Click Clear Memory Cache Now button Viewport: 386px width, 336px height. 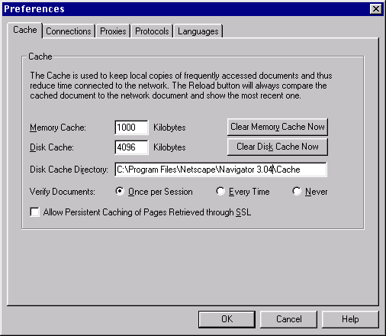point(278,127)
